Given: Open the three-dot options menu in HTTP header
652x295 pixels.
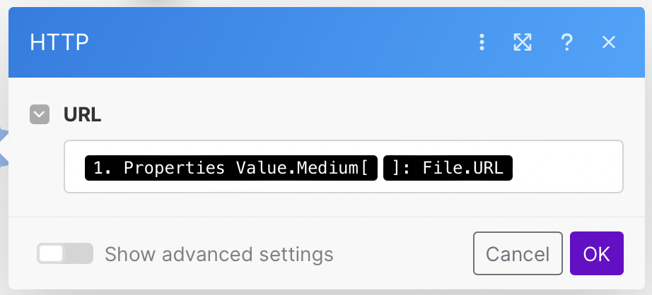Looking at the screenshot, I should click(x=482, y=42).
